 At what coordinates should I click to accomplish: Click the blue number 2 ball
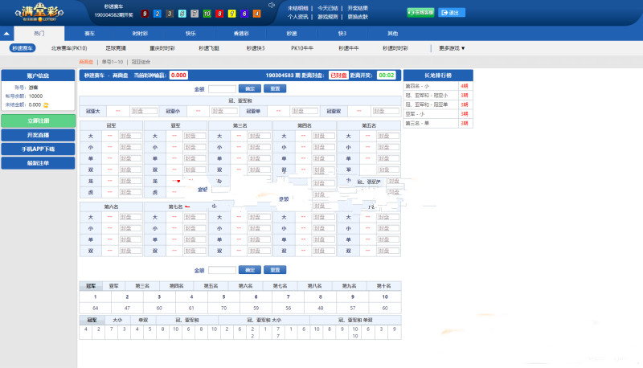click(157, 14)
